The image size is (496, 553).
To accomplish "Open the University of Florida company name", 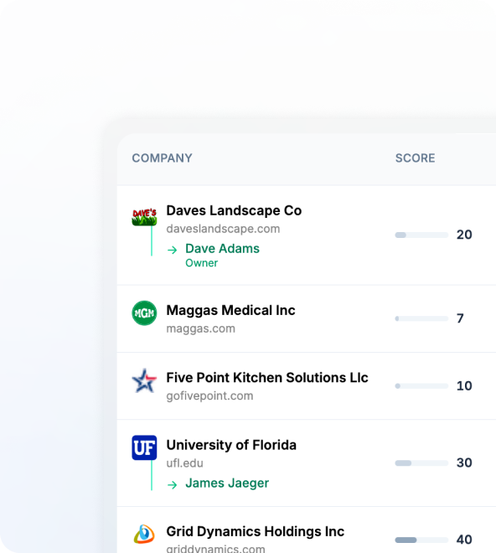I will (231, 445).
